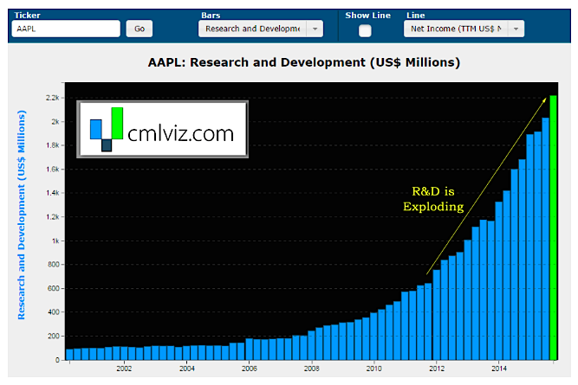Click the 2014 x-axis label

click(x=499, y=369)
